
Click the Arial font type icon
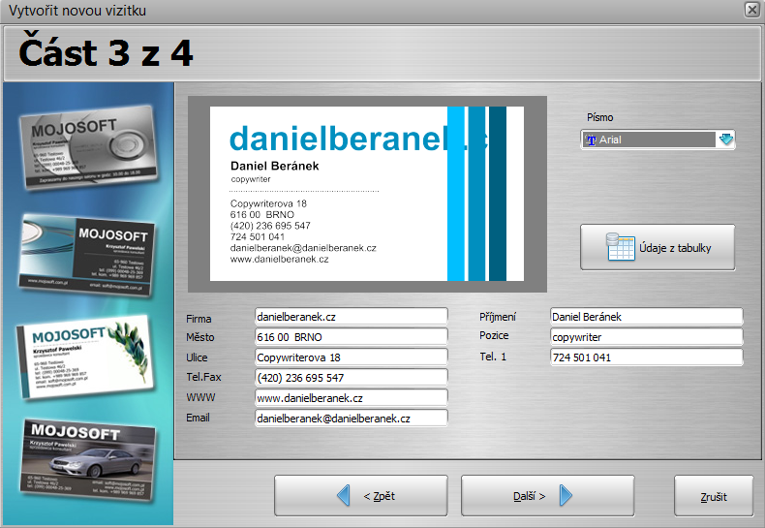point(592,140)
